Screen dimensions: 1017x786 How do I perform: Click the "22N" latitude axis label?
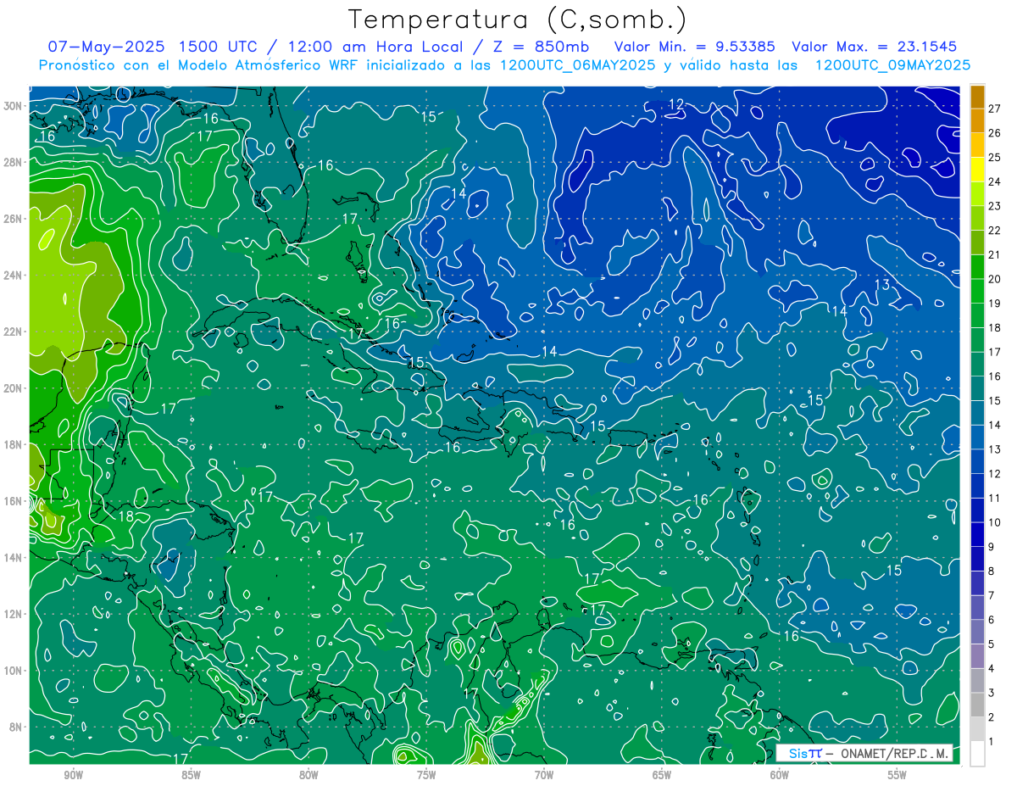13,332
